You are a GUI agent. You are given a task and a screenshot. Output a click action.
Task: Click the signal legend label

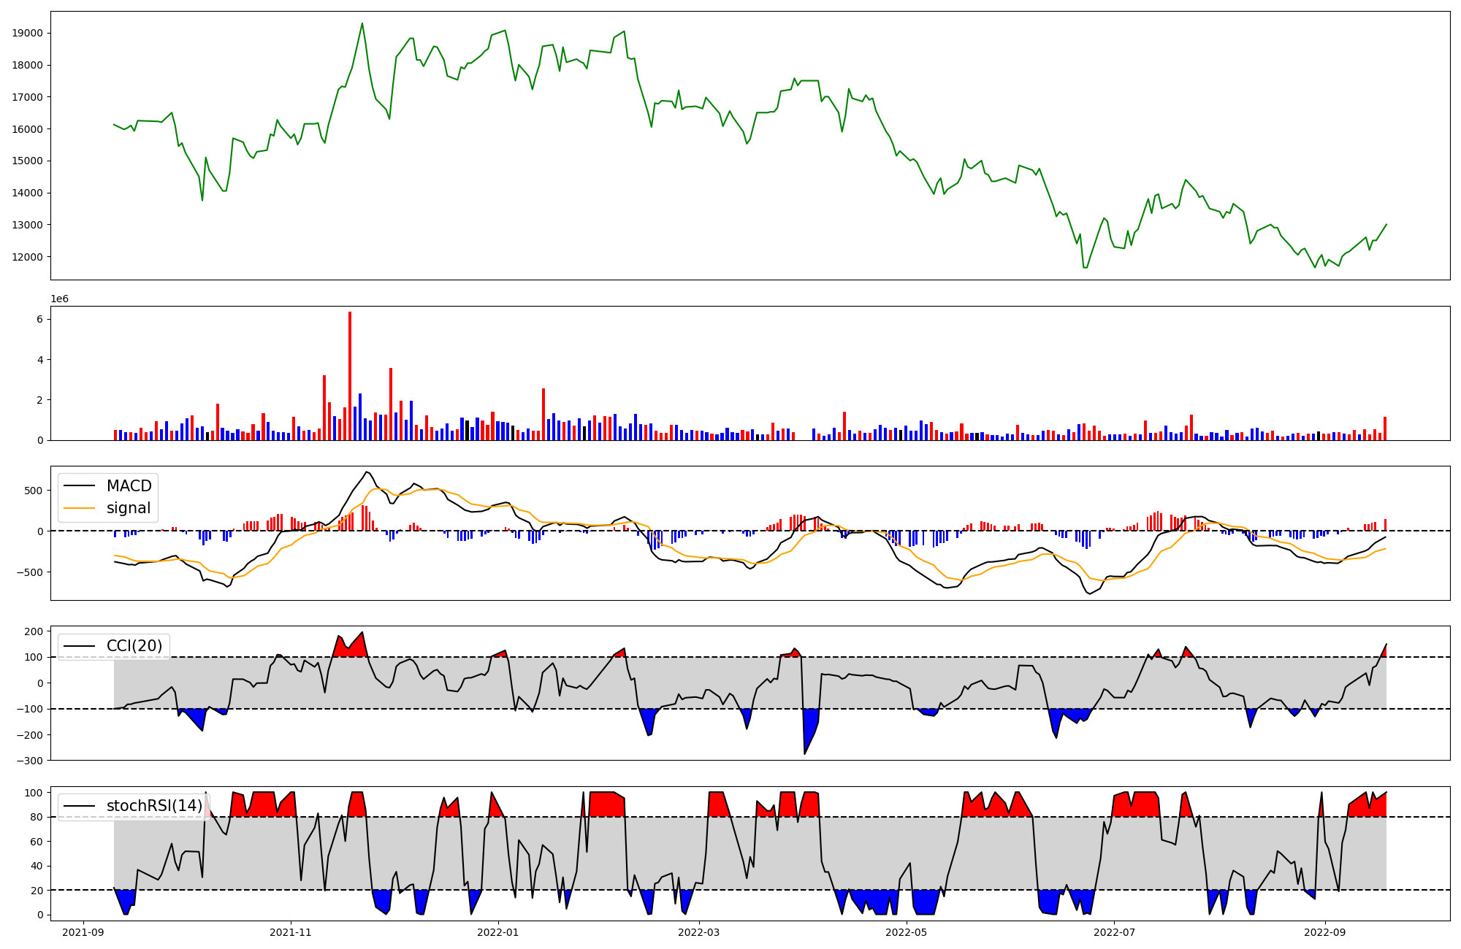tap(129, 508)
